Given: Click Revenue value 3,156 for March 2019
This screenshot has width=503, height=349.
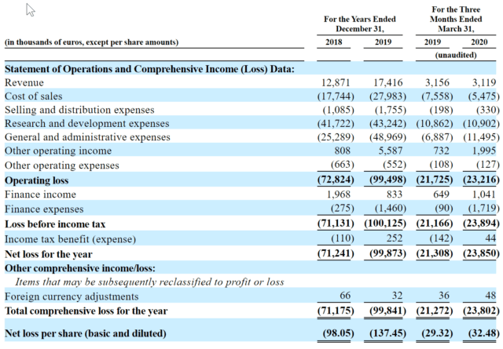Looking at the screenshot, I should (437, 82).
